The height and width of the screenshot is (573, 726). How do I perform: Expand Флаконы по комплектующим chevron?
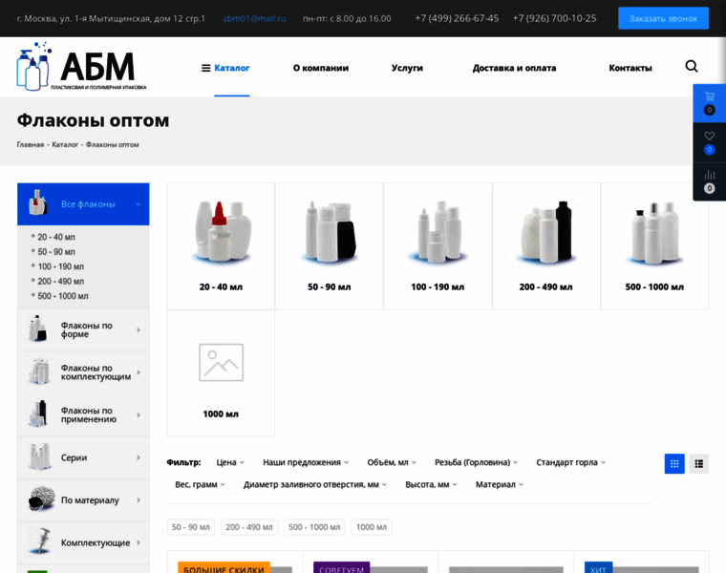click(x=139, y=372)
